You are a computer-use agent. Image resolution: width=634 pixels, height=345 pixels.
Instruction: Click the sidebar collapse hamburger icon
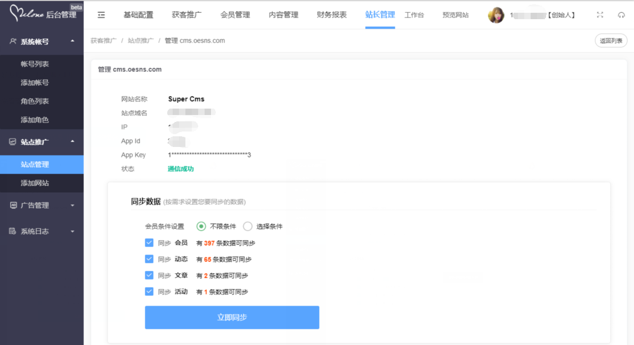(x=101, y=15)
